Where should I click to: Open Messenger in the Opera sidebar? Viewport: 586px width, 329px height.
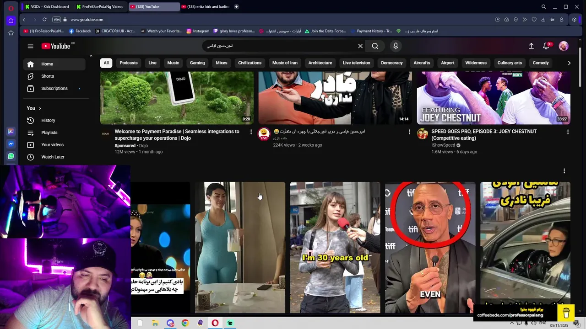tap(11, 143)
